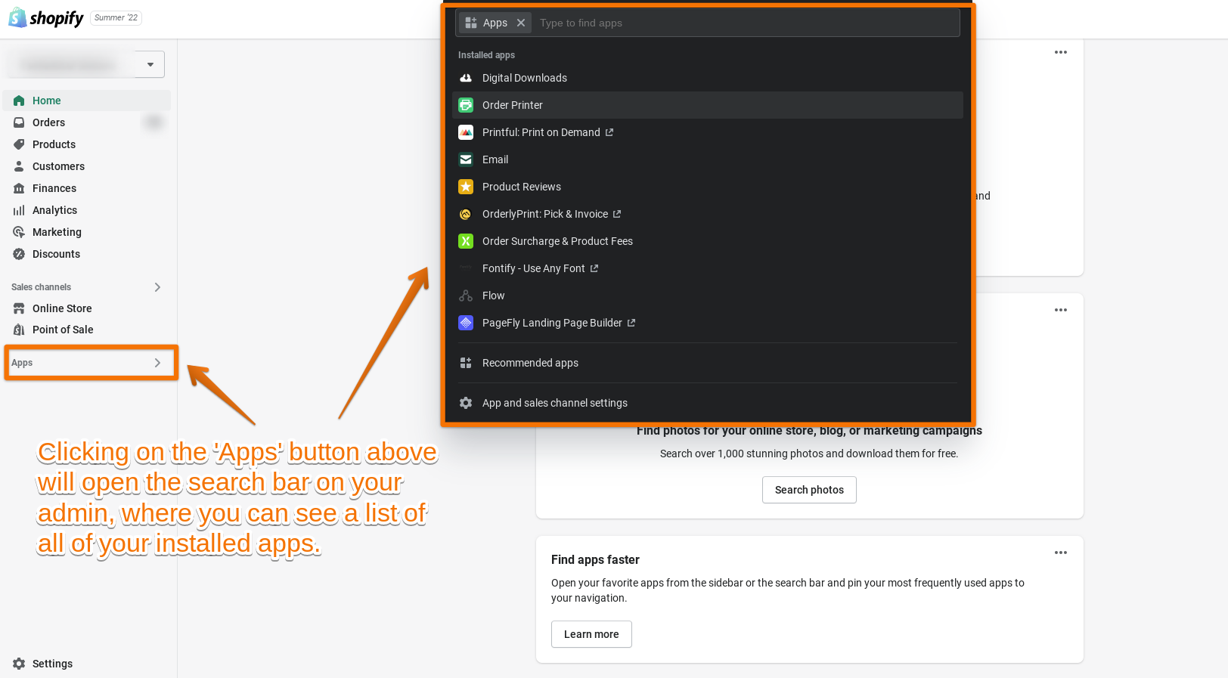1228x678 pixels.
Task: Click the Analytics bar chart icon
Action: coord(19,210)
